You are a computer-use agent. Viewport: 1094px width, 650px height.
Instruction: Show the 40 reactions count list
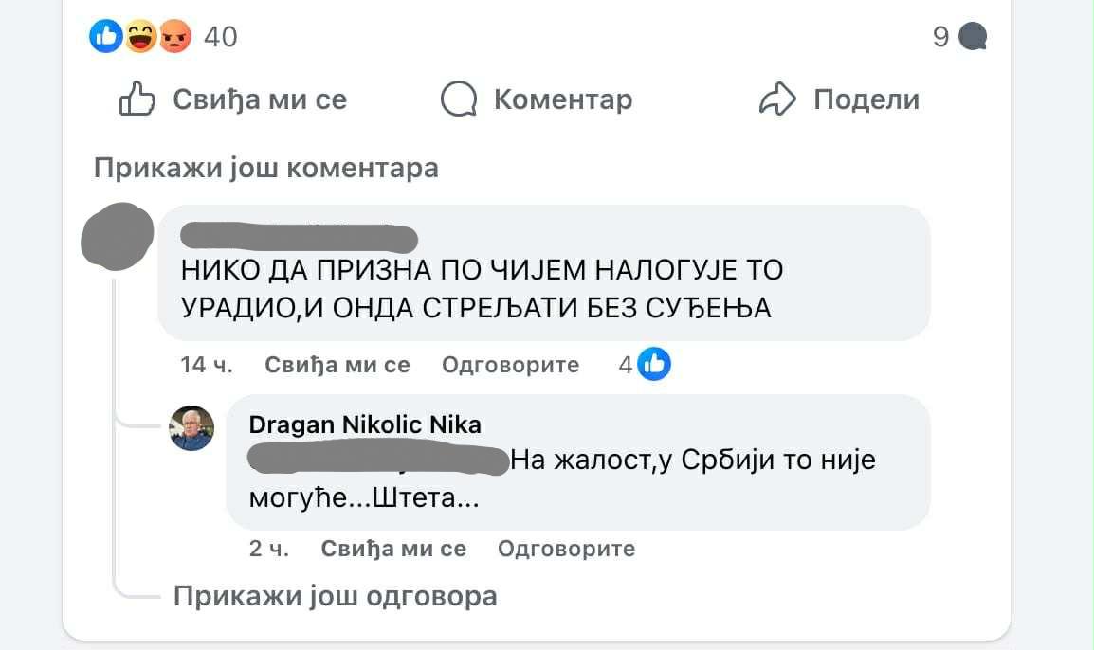[x=221, y=37]
